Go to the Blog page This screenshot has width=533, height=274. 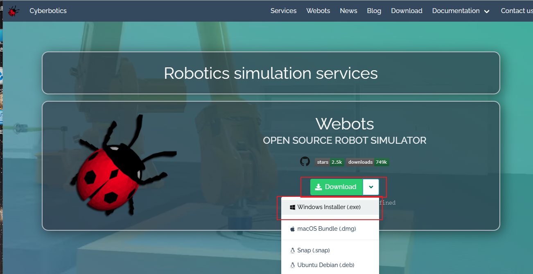(374, 11)
